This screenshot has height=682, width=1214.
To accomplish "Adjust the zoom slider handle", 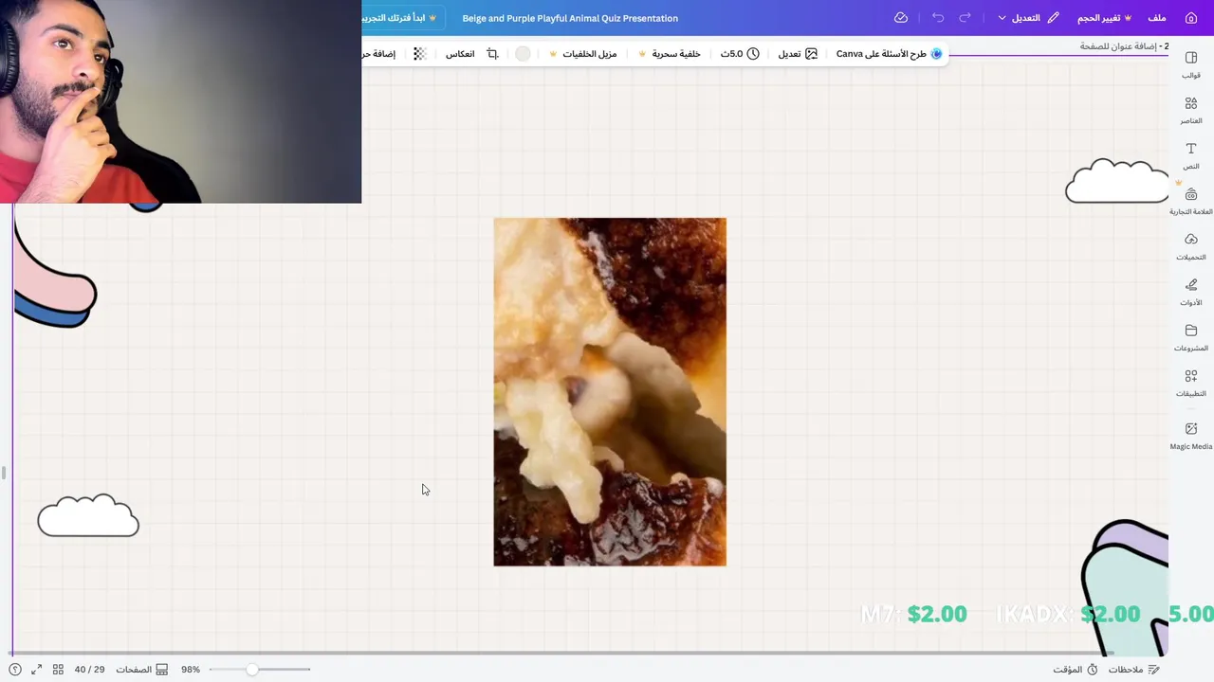I will (x=252, y=670).
